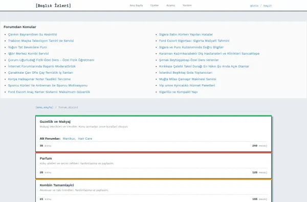Open topic Sigara ve Puro Kullanımında Doğru Bilgiler
The image size is (307, 202).
coord(191,47)
